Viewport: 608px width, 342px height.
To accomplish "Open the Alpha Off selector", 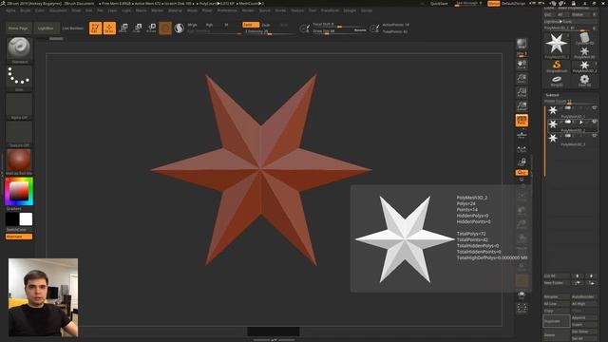I will click(x=19, y=106).
